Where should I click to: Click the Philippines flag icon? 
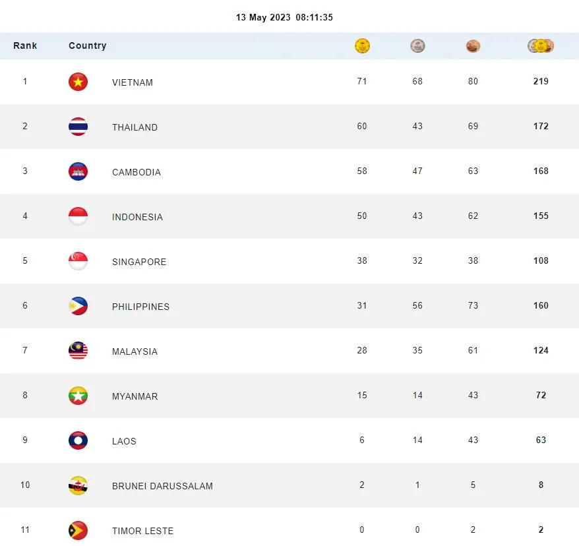pyautogui.click(x=78, y=306)
